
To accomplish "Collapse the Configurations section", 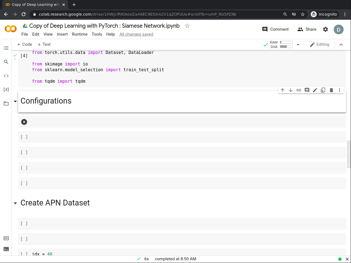I will coord(15,101).
